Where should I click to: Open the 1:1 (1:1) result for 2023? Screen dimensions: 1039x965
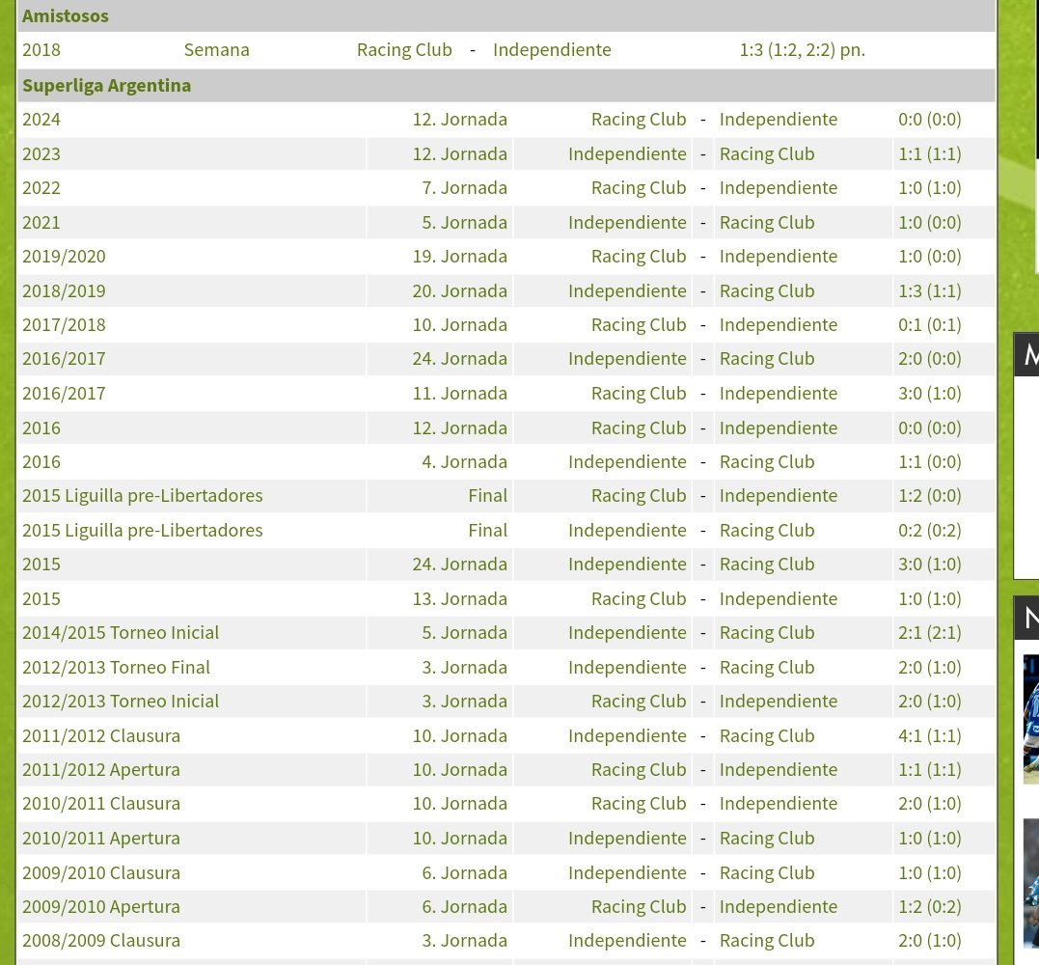pos(930,153)
